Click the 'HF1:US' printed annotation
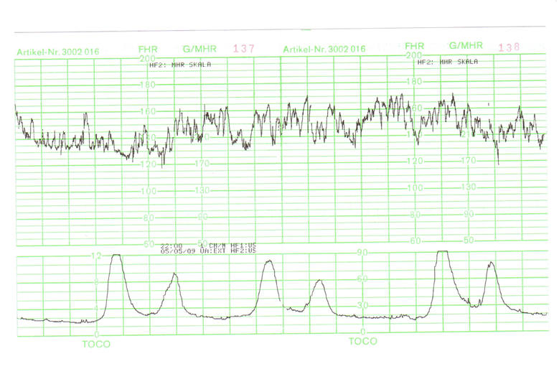Viewport: 559px width, 369px height. click(x=244, y=246)
